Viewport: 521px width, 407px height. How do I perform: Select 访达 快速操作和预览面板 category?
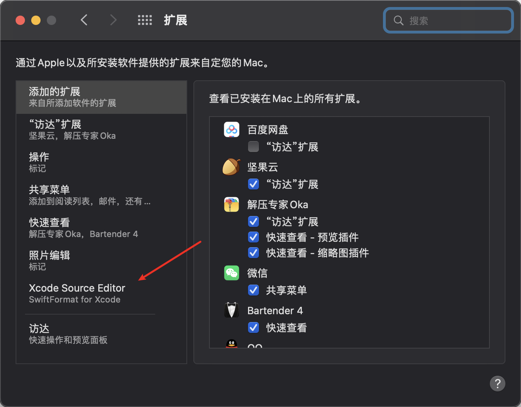pyautogui.click(x=101, y=334)
